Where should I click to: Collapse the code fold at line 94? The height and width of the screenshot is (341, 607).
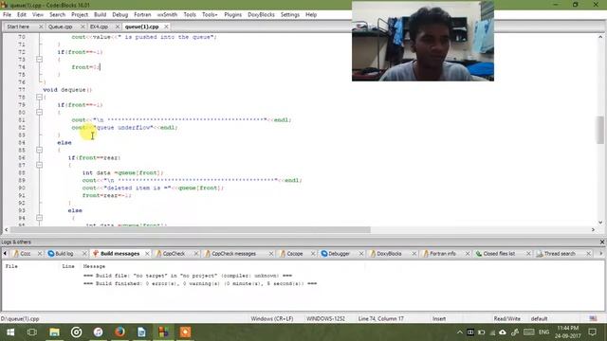click(39, 218)
